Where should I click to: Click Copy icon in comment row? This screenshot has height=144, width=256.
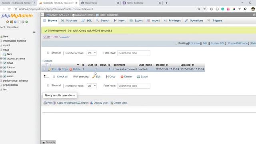[60, 69]
